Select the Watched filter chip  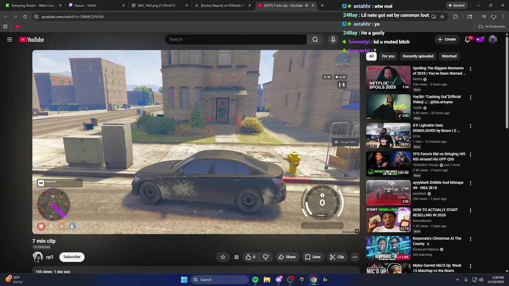click(x=449, y=56)
